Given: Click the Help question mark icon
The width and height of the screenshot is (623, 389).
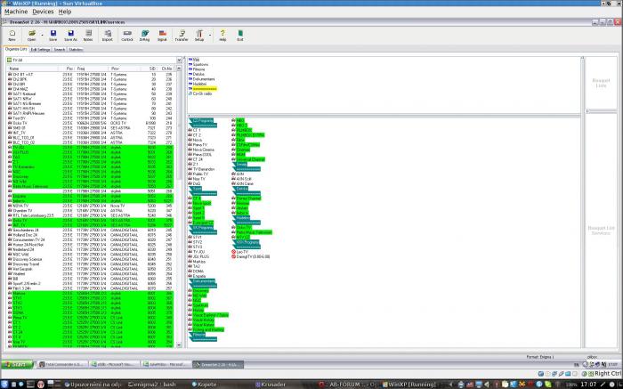Looking at the screenshot, I should click(222, 36).
